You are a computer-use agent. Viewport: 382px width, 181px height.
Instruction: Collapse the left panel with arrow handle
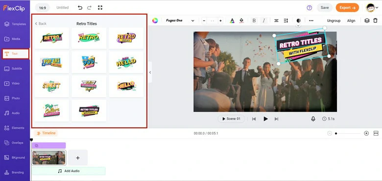click(150, 72)
